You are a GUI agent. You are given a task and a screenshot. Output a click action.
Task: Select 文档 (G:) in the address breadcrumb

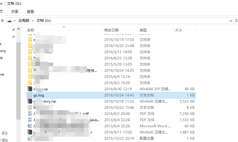coord(44,21)
